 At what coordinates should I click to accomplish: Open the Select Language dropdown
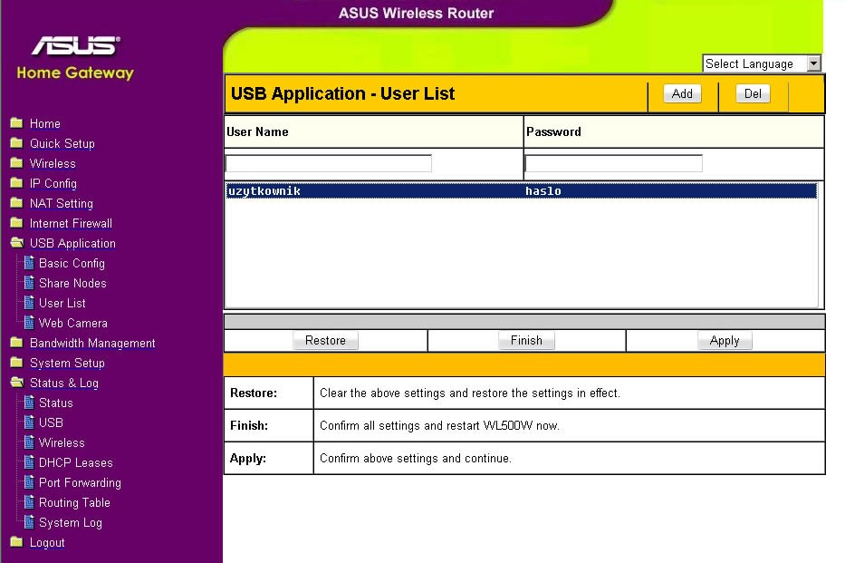[762, 63]
